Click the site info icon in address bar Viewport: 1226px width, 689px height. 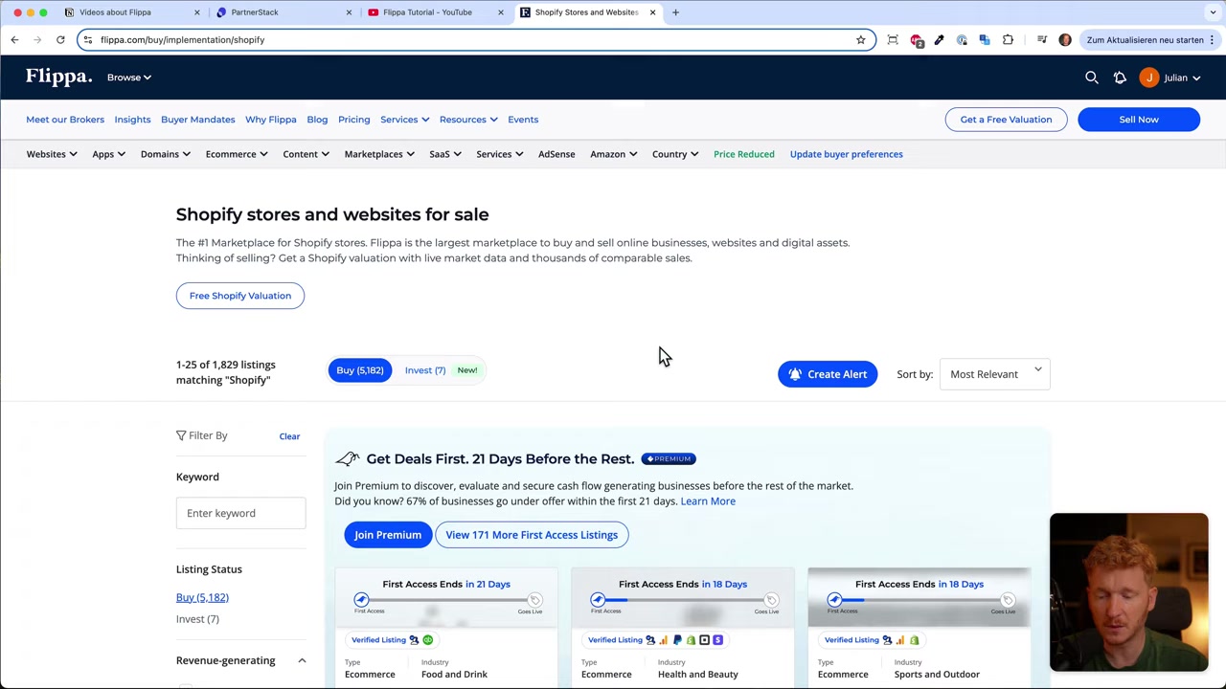(87, 39)
